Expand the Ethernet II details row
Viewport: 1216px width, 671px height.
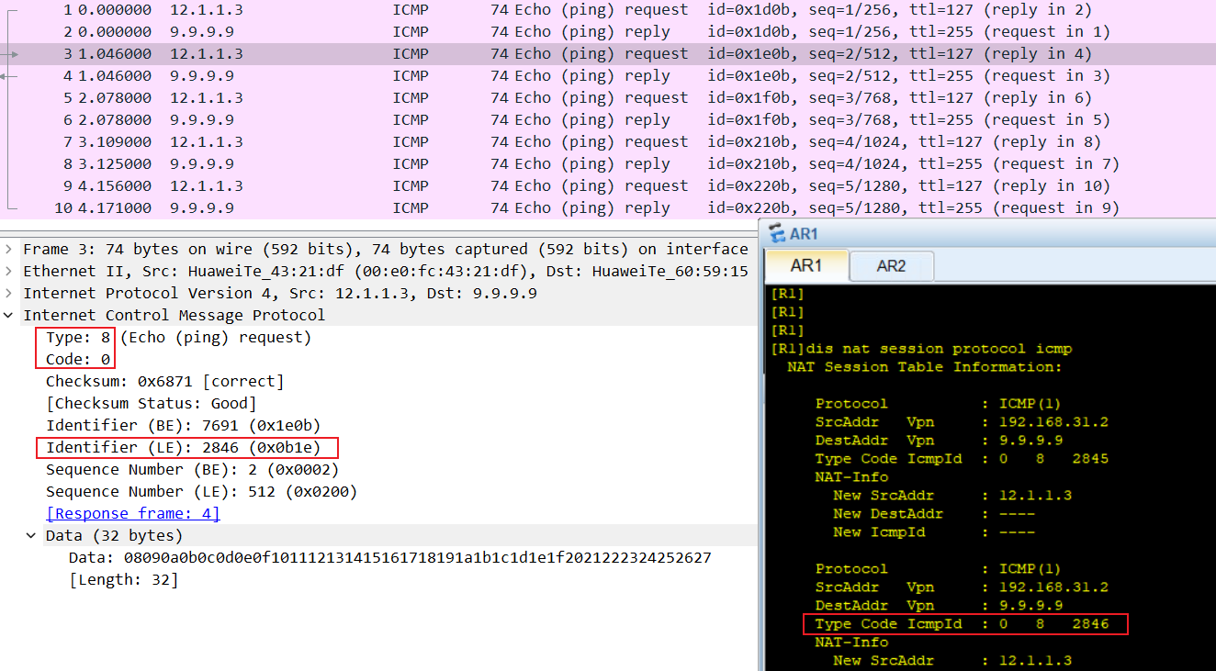(9, 271)
